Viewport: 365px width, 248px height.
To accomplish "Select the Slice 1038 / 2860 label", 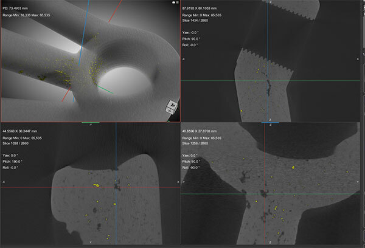I will (x=15, y=143).
